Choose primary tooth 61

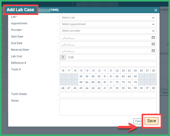coord(111,76)
